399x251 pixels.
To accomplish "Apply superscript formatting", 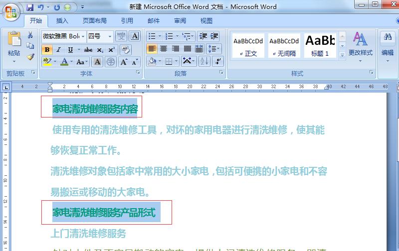I will (x=111, y=50).
